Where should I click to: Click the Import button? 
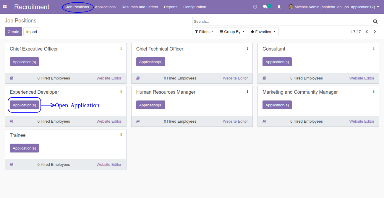[x=32, y=32]
